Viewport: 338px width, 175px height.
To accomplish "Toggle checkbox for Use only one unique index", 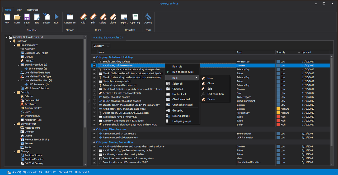I will point(94,81).
